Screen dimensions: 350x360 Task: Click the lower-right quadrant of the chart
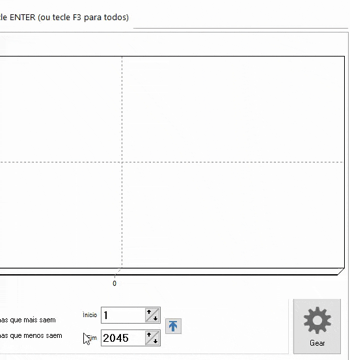coord(233,215)
